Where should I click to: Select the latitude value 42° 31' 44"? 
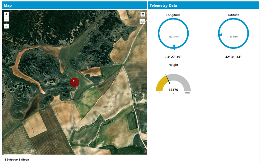tap(233, 57)
